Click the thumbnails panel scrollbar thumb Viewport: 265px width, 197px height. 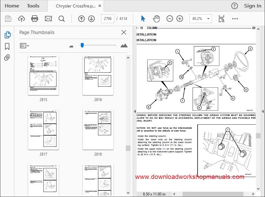coord(128,148)
